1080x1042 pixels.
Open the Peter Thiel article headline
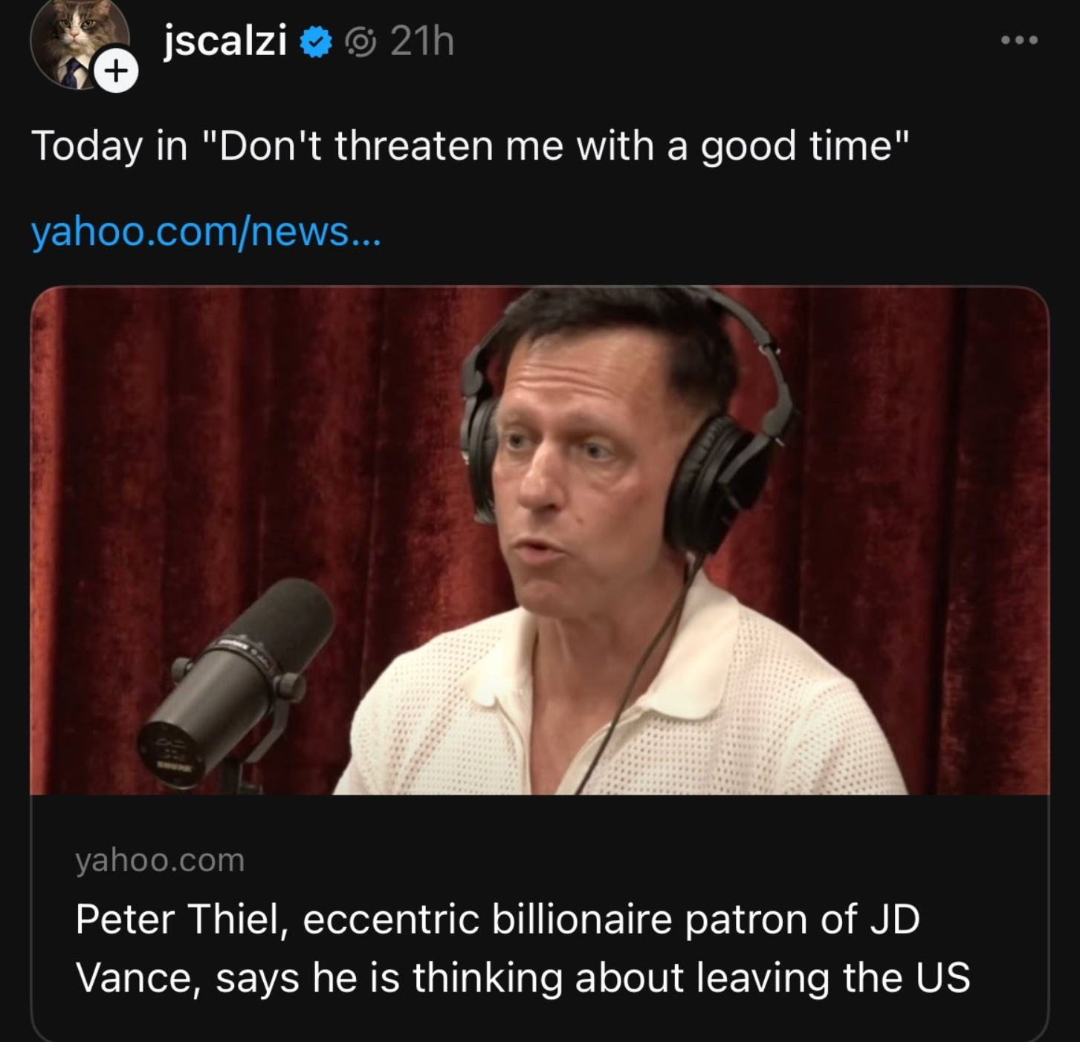pos(520,962)
